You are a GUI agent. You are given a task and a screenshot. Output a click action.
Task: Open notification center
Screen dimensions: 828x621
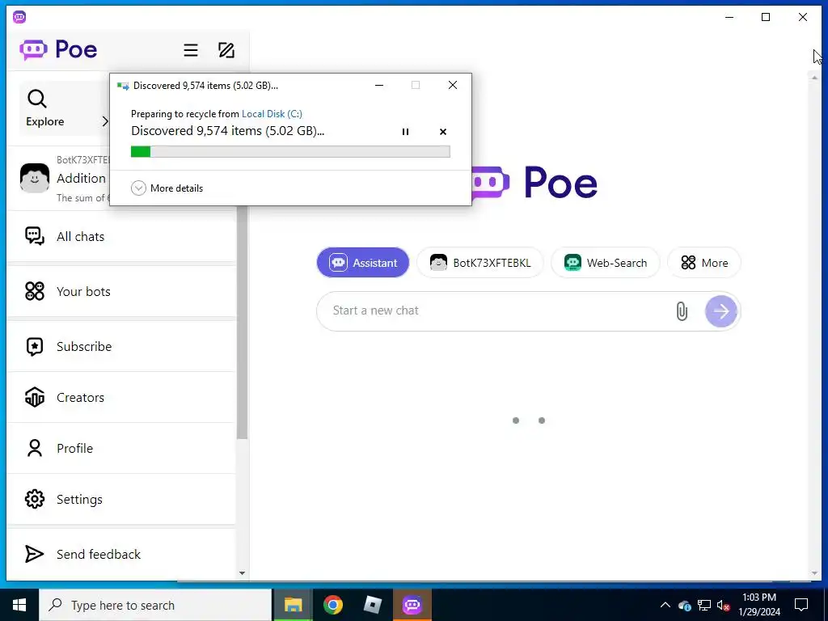pos(801,605)
